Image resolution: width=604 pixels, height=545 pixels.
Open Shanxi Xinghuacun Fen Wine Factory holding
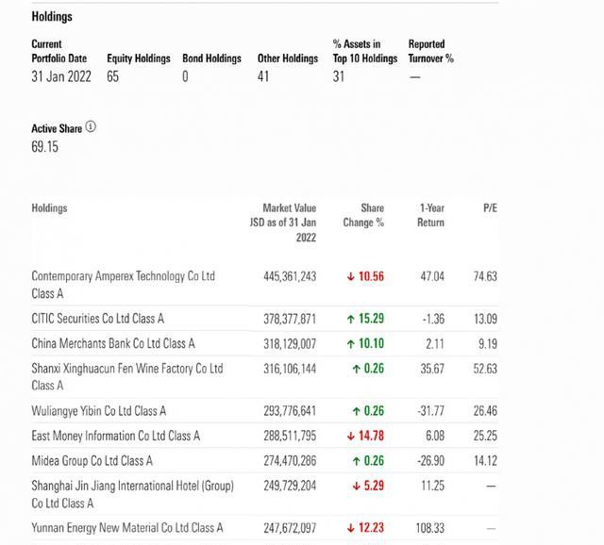coord(127,377)
